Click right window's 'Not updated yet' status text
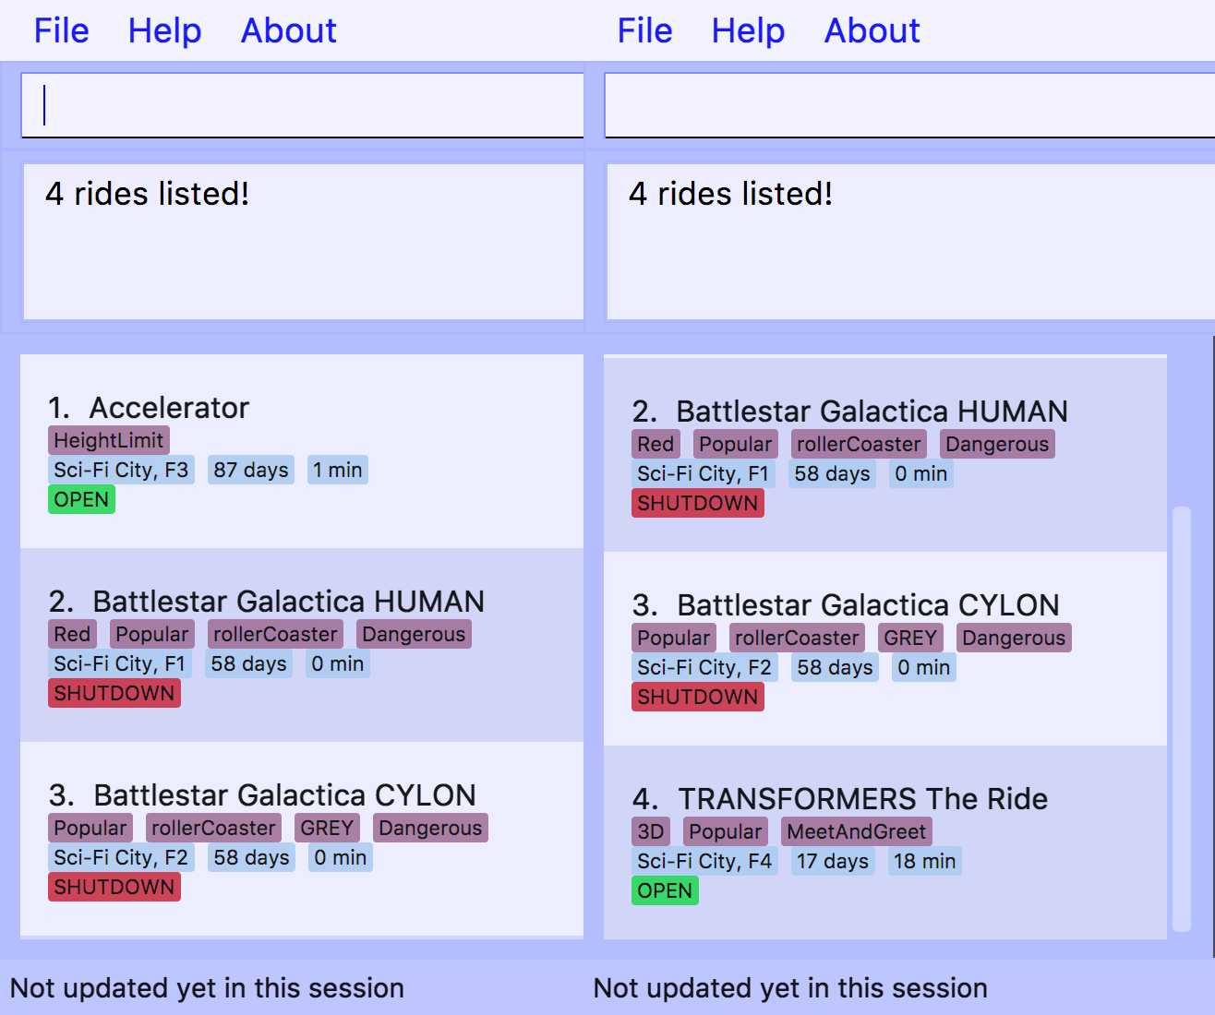Viewport: 1215px width, 1015px height. pyautogui.click(x=790, y=988)
